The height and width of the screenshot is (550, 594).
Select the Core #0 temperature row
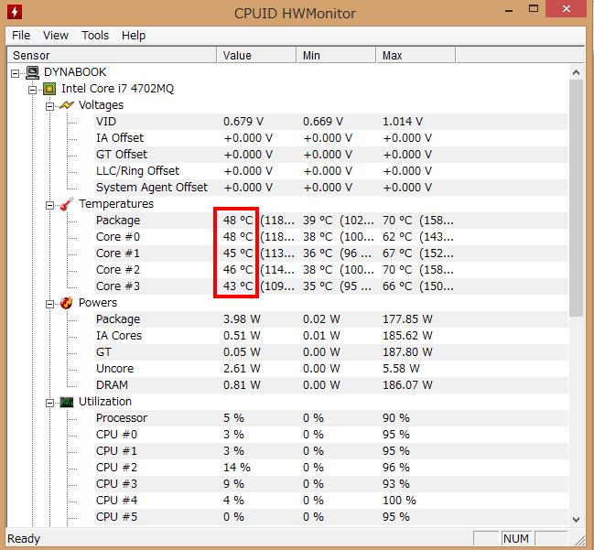[331, 237]
